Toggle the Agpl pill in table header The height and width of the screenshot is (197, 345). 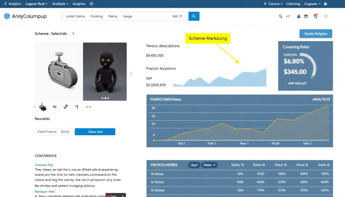pyautogui.click(x=194, y=165)
